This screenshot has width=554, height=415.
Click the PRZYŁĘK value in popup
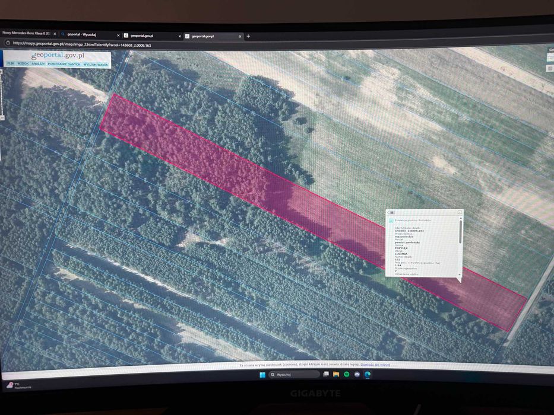(x=401, y=248)
